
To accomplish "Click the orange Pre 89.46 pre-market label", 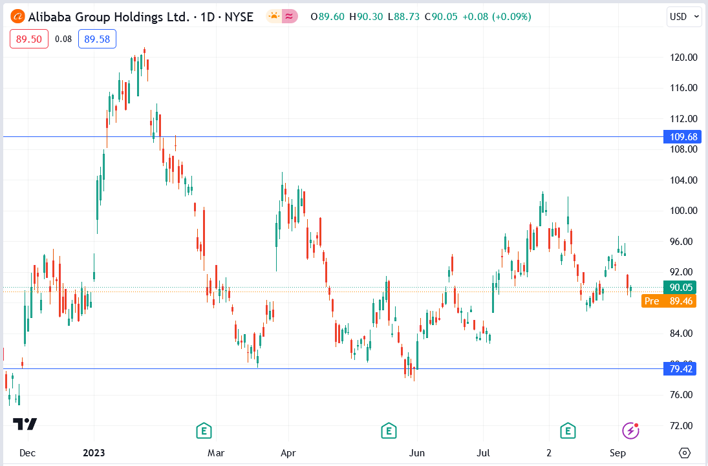I will (x=669, y=301).
